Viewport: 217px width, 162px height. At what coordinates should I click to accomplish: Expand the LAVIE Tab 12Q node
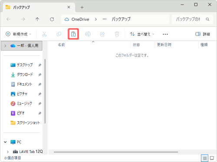coord(8,152)
